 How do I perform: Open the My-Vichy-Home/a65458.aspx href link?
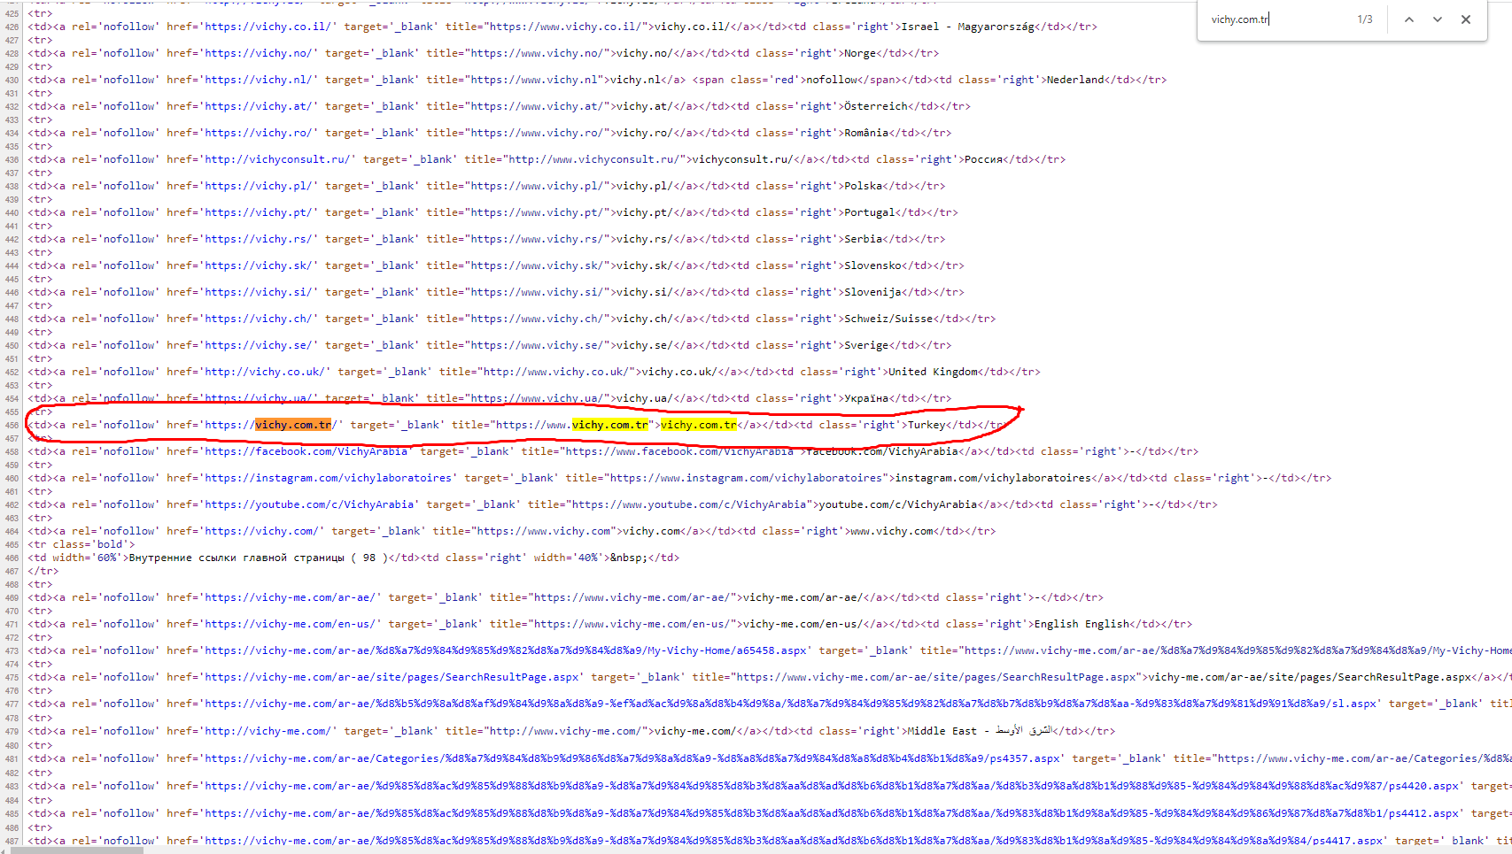click(x=506, y=650)
